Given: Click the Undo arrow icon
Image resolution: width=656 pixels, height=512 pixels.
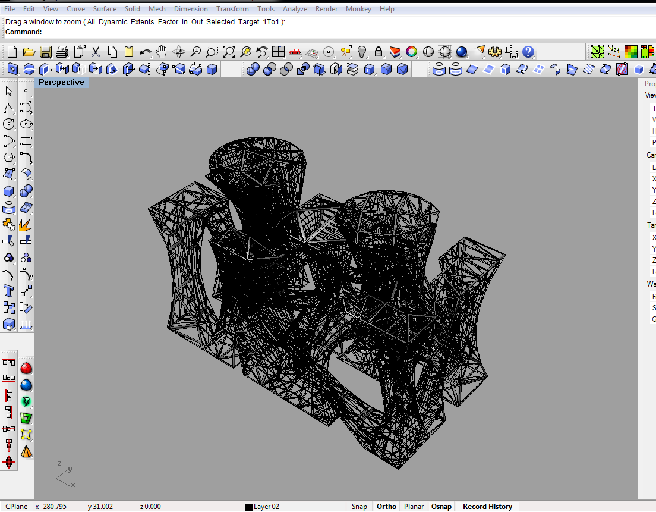Looking at the screenshot, I should [x=145, y=52].
